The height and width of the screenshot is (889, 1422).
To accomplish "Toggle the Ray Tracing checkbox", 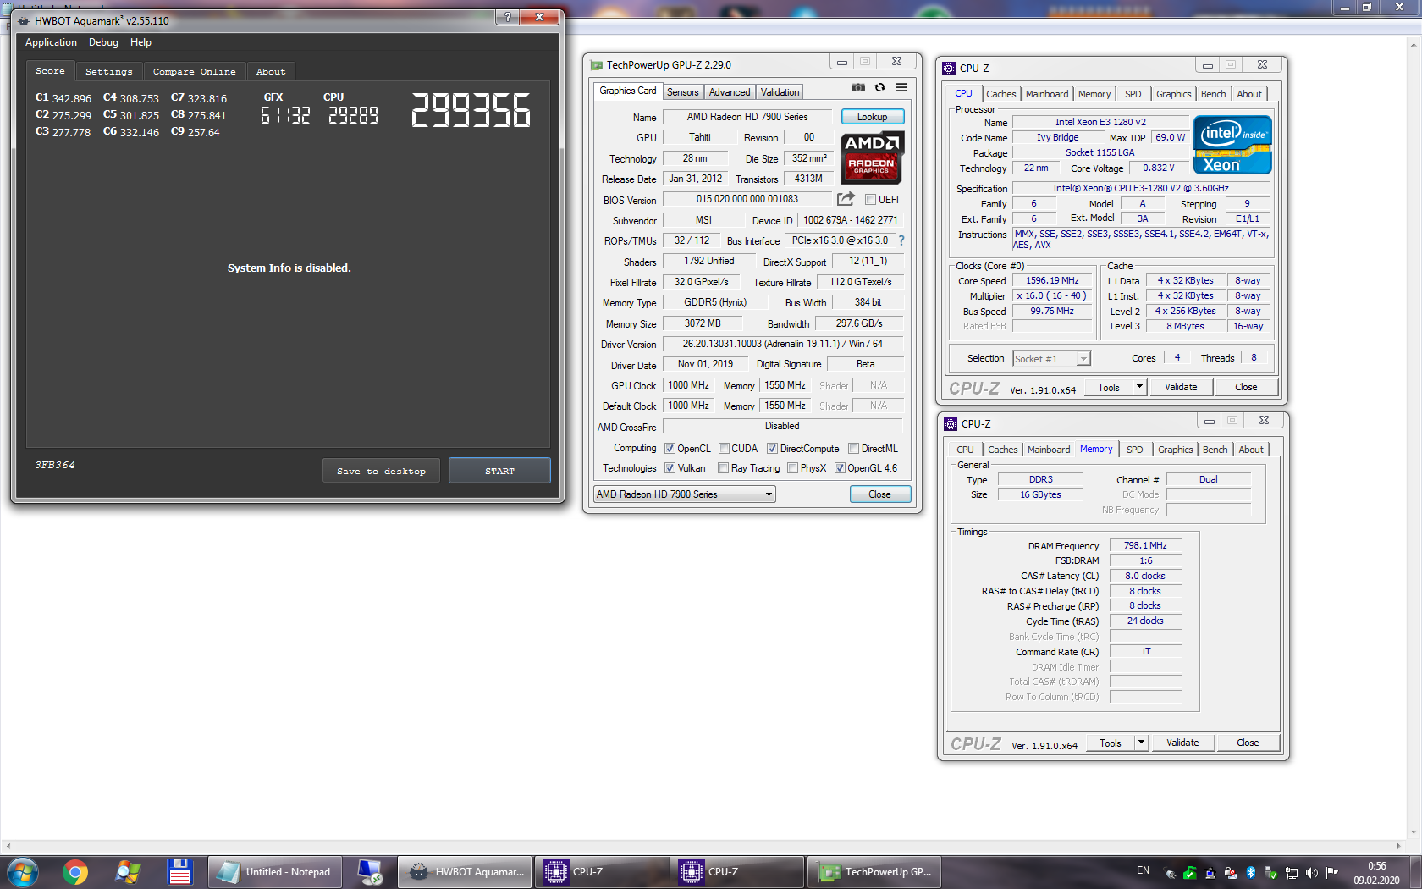I will click(723, 468).
